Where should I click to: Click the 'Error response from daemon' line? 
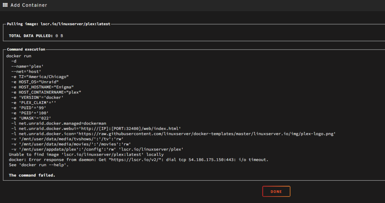click(x=139, y=160)
